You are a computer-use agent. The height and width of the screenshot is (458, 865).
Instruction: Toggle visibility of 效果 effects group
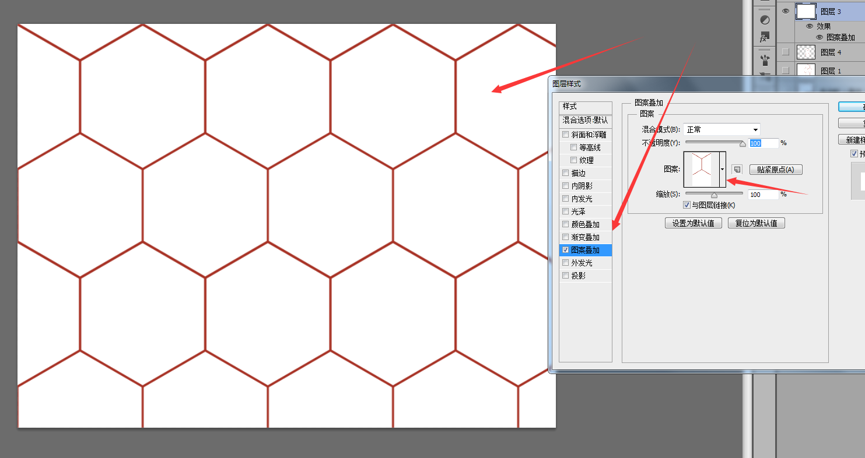coord(810,26)
